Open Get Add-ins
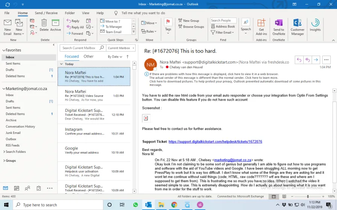Image resolution: width=337 pixels, height=210 pixels. pyautogui.click(x=261, y=26)
